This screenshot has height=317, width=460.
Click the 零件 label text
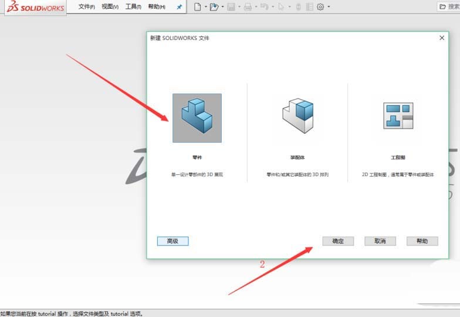(x=197, y=157)
